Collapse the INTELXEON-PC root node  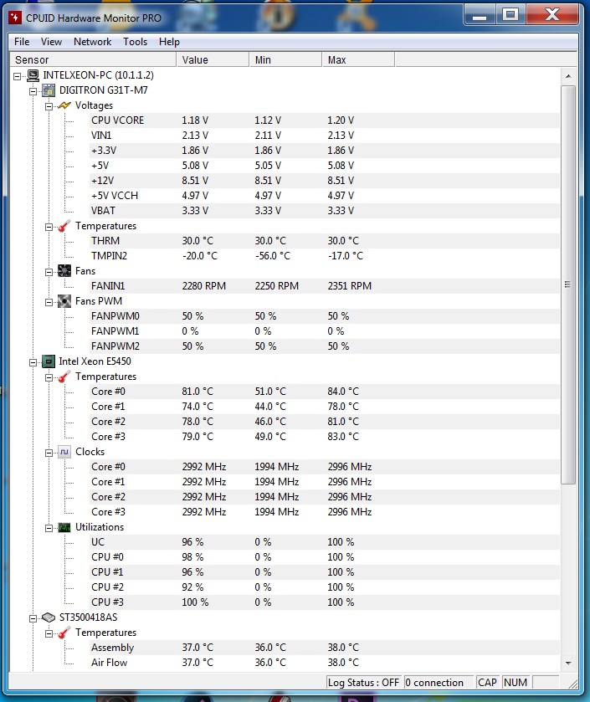[x=17, y=76]
